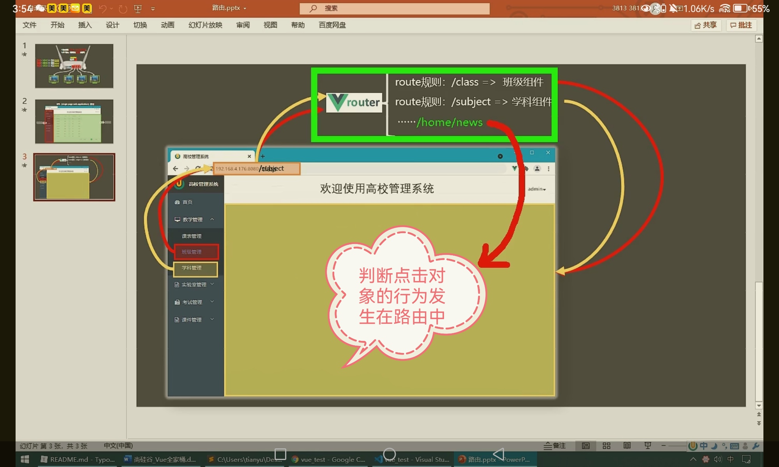This screenshot has width=779, height=467.
Task: Open the 插入 ribbon tab
Action: coord(85,25)
